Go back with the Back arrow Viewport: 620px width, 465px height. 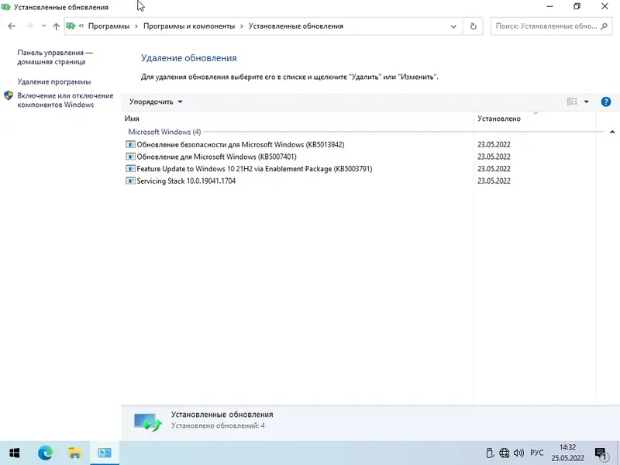tap(12, 26)
